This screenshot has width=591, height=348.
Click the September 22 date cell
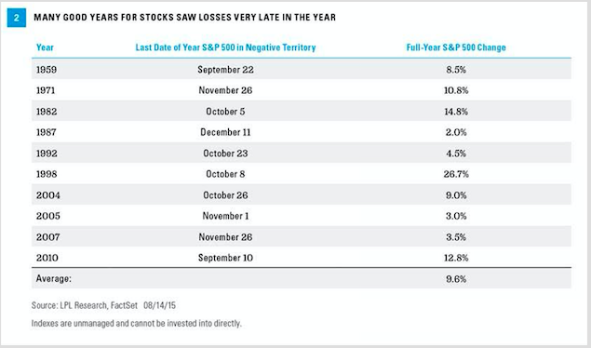(x=225, y=70)
